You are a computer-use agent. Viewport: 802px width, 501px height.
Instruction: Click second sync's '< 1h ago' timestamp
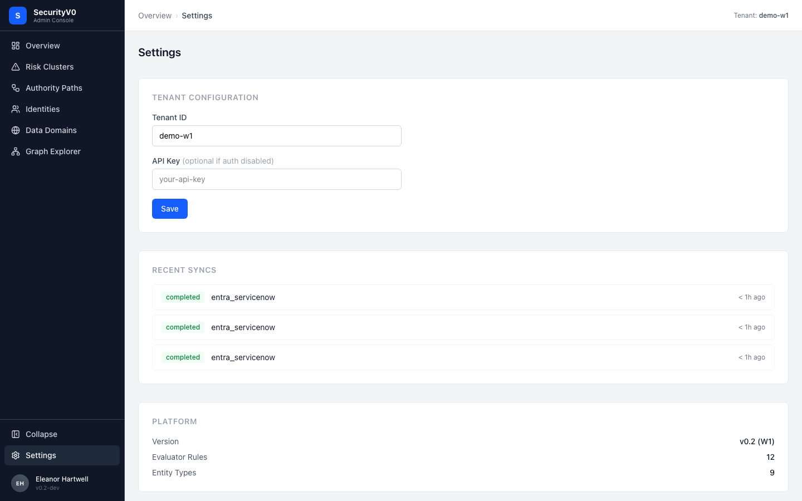click(x=752, y=327)
